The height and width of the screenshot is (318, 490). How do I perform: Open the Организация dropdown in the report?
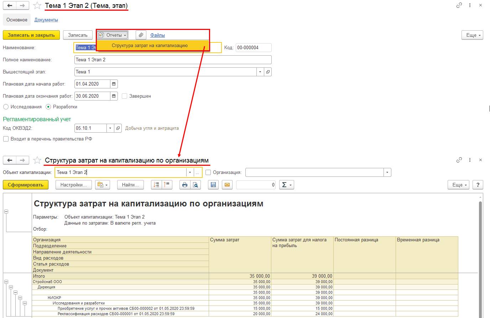pyautogui.click(x=387, y=173)
